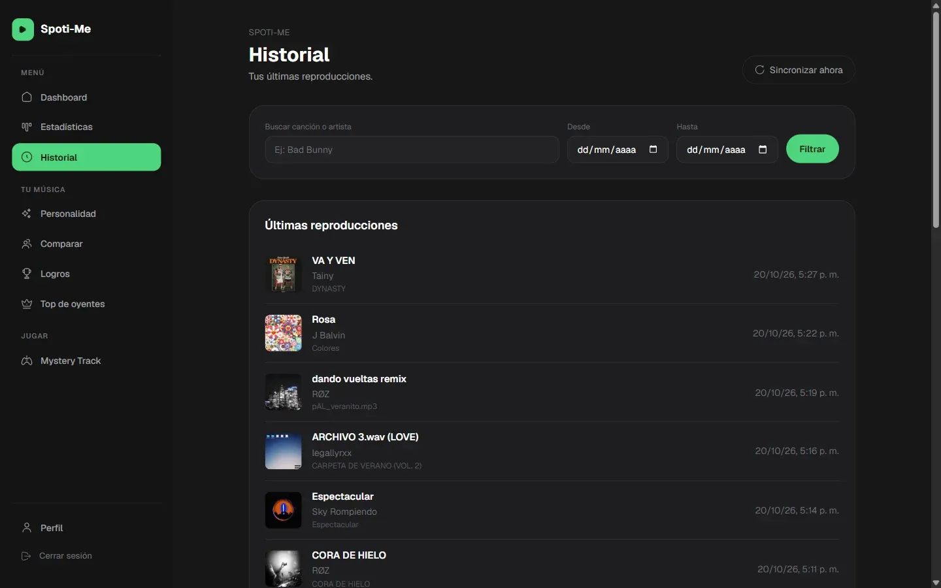Go to Estadísticas in the sidebar
The width and height of the screenshot is (941, 588).
point(86,127)
